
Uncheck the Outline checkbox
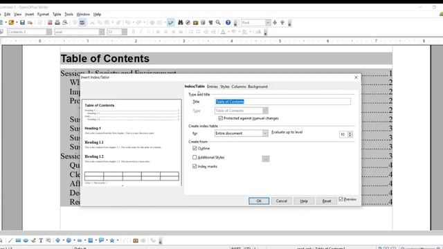195,148
